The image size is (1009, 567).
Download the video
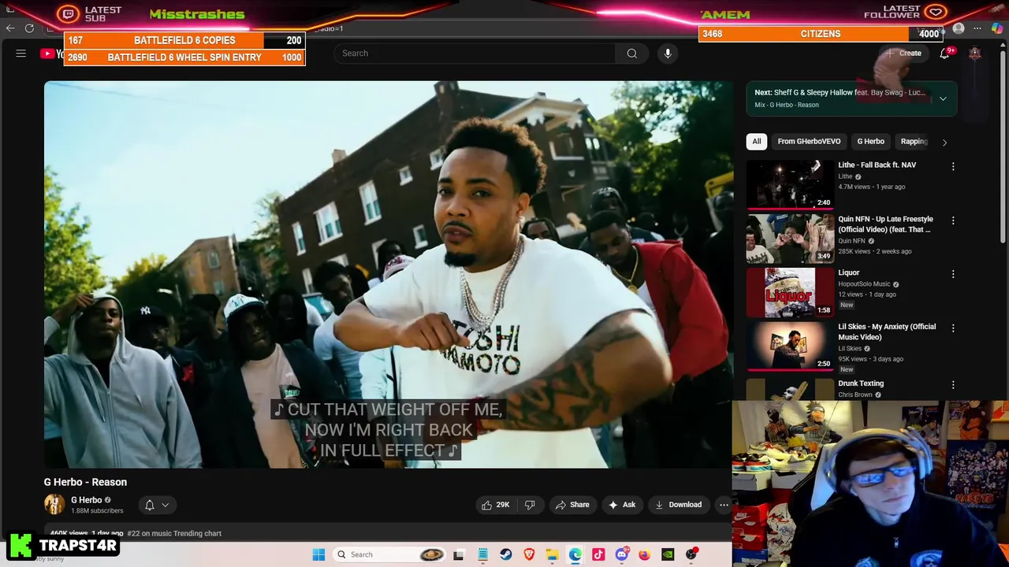coord(678,505)
